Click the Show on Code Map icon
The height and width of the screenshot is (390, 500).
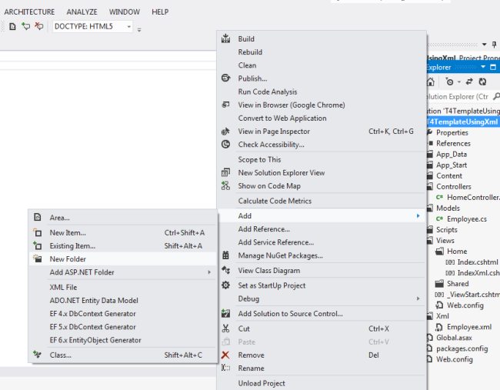[x=225, y=185]
